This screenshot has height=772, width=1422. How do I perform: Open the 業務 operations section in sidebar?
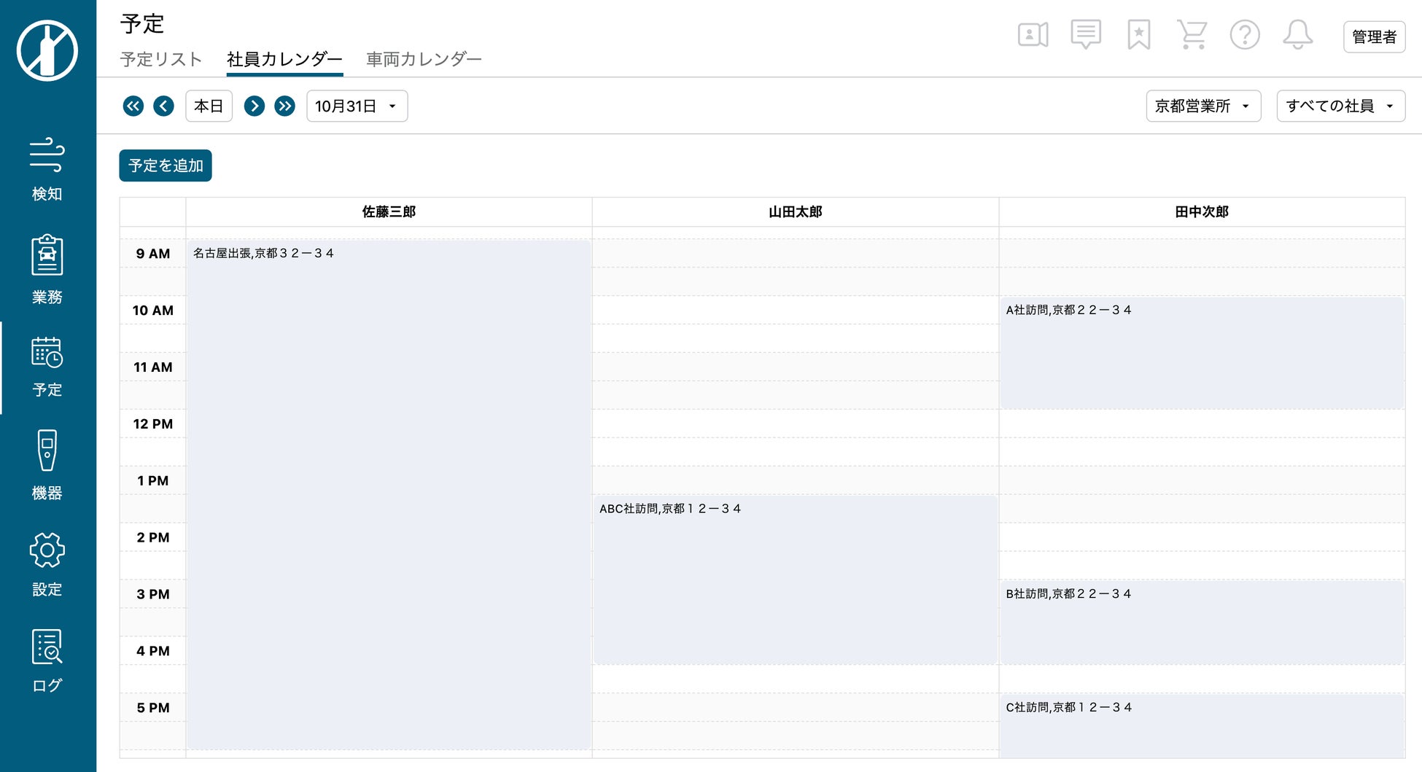47,269
